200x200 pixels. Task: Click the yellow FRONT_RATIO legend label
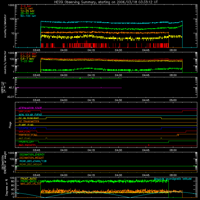(28, 179)
